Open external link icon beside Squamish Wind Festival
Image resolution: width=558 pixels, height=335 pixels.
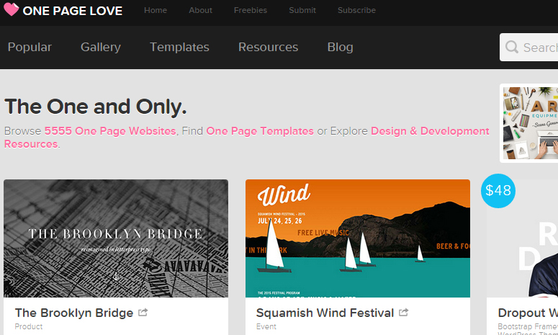click(x=403, y=313)
